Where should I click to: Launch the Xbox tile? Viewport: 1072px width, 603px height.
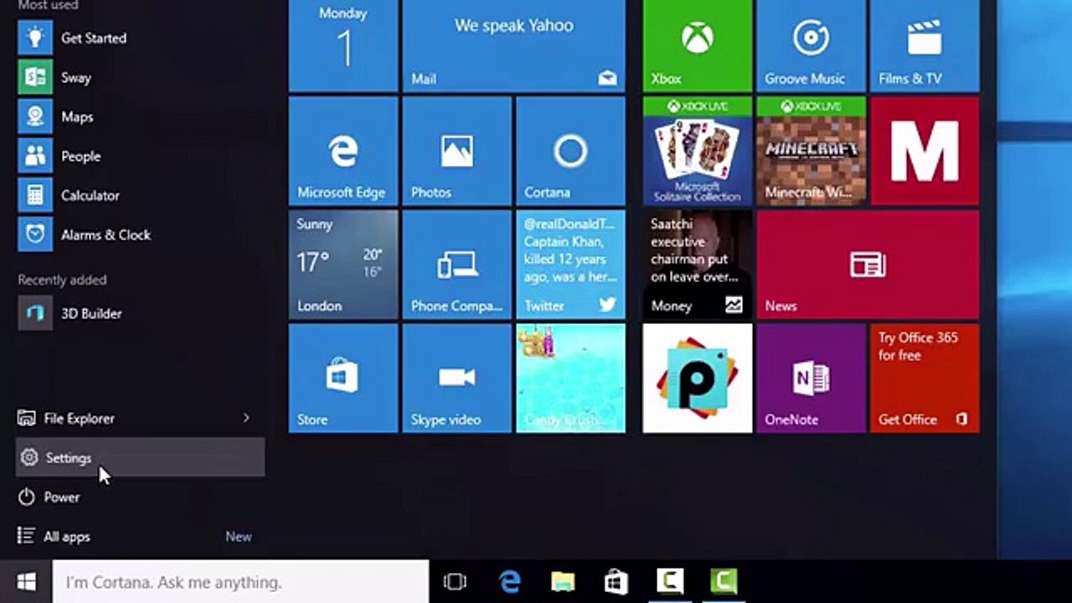pyautogui.click(x=698, y=45)
